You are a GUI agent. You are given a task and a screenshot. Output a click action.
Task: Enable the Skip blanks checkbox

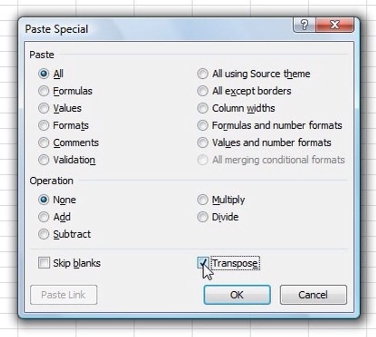pos(44,263)
